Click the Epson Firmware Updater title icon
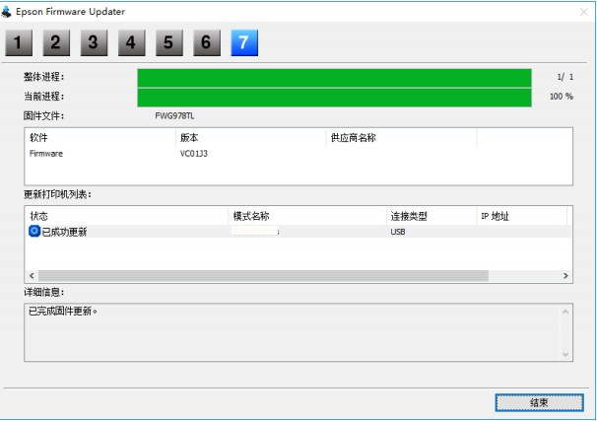The image size is (597, 421). 10,10
